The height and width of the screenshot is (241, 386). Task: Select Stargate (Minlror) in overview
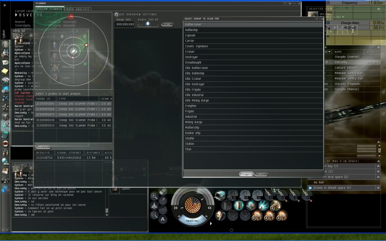(352, 89)
